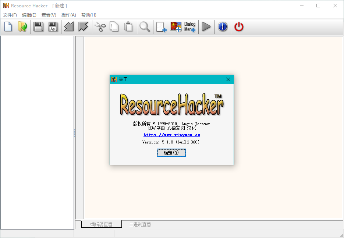Image resolution: width=344 pixels, height=238 pixels.
Task: Open the 查看(V) menu
Action: coord(49,15)
